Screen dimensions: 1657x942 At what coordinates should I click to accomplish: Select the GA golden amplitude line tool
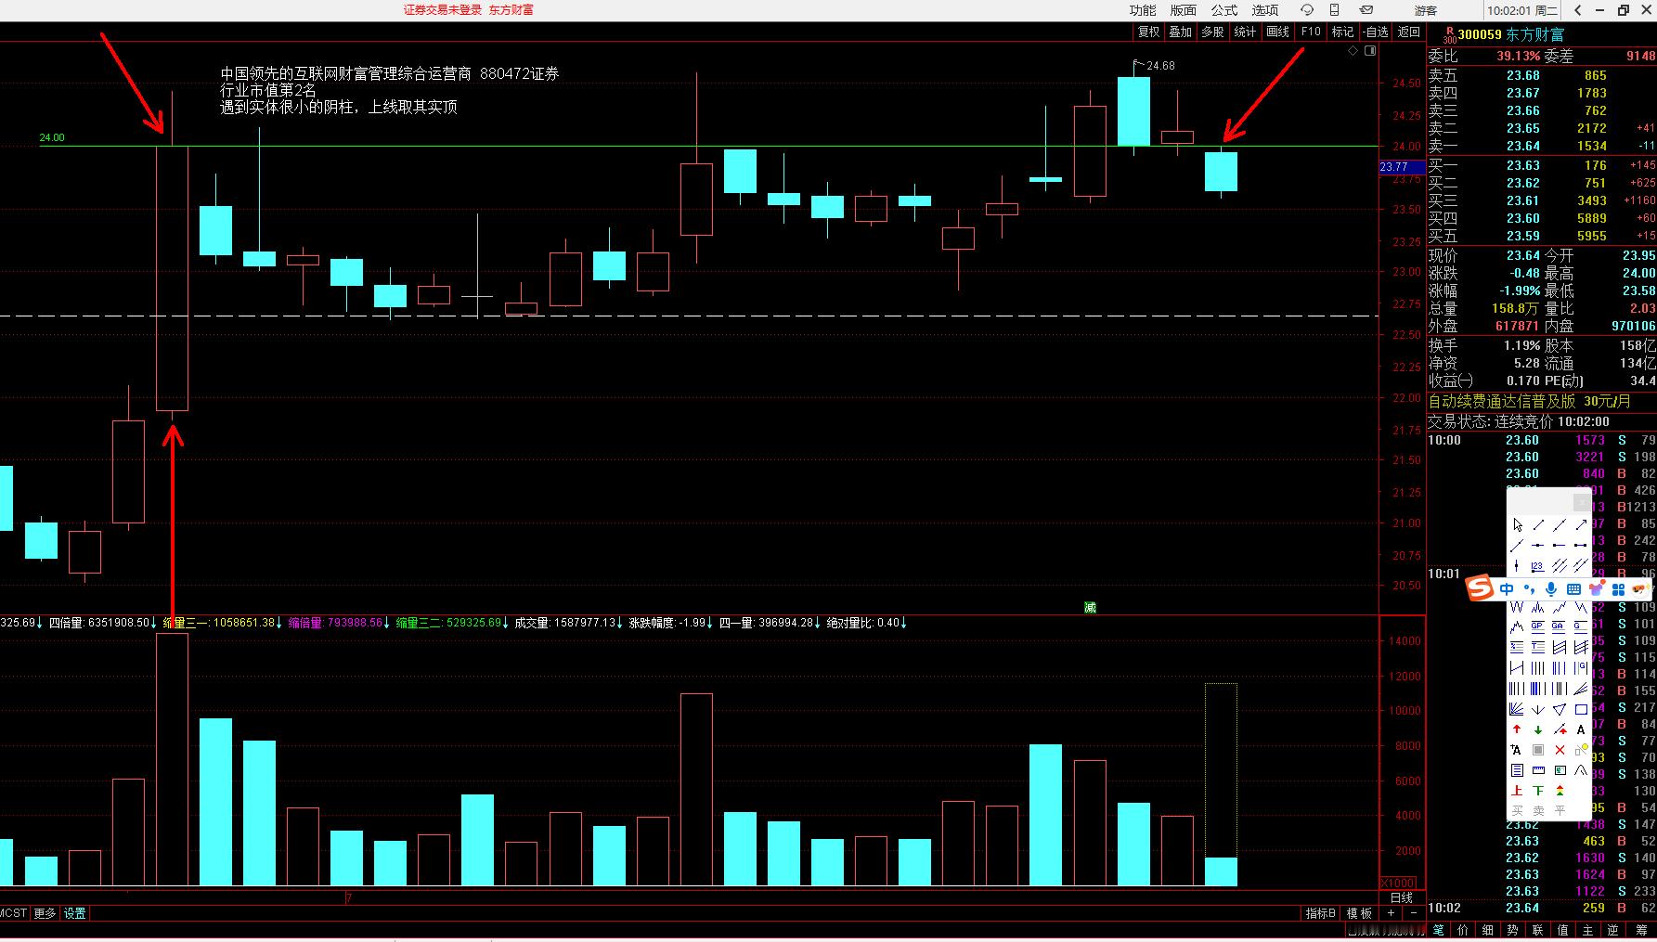point(1560,626)
